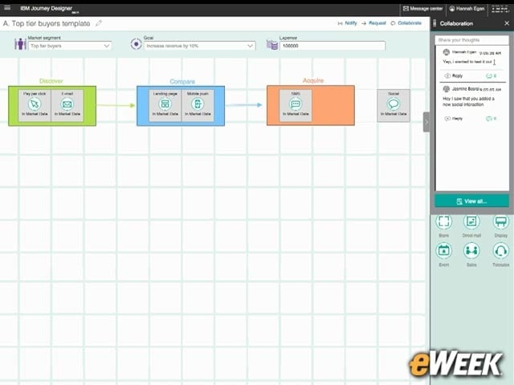Click comment count on Jasmine's message
Viewport: 514px width, 385px height.
(491, 119)
